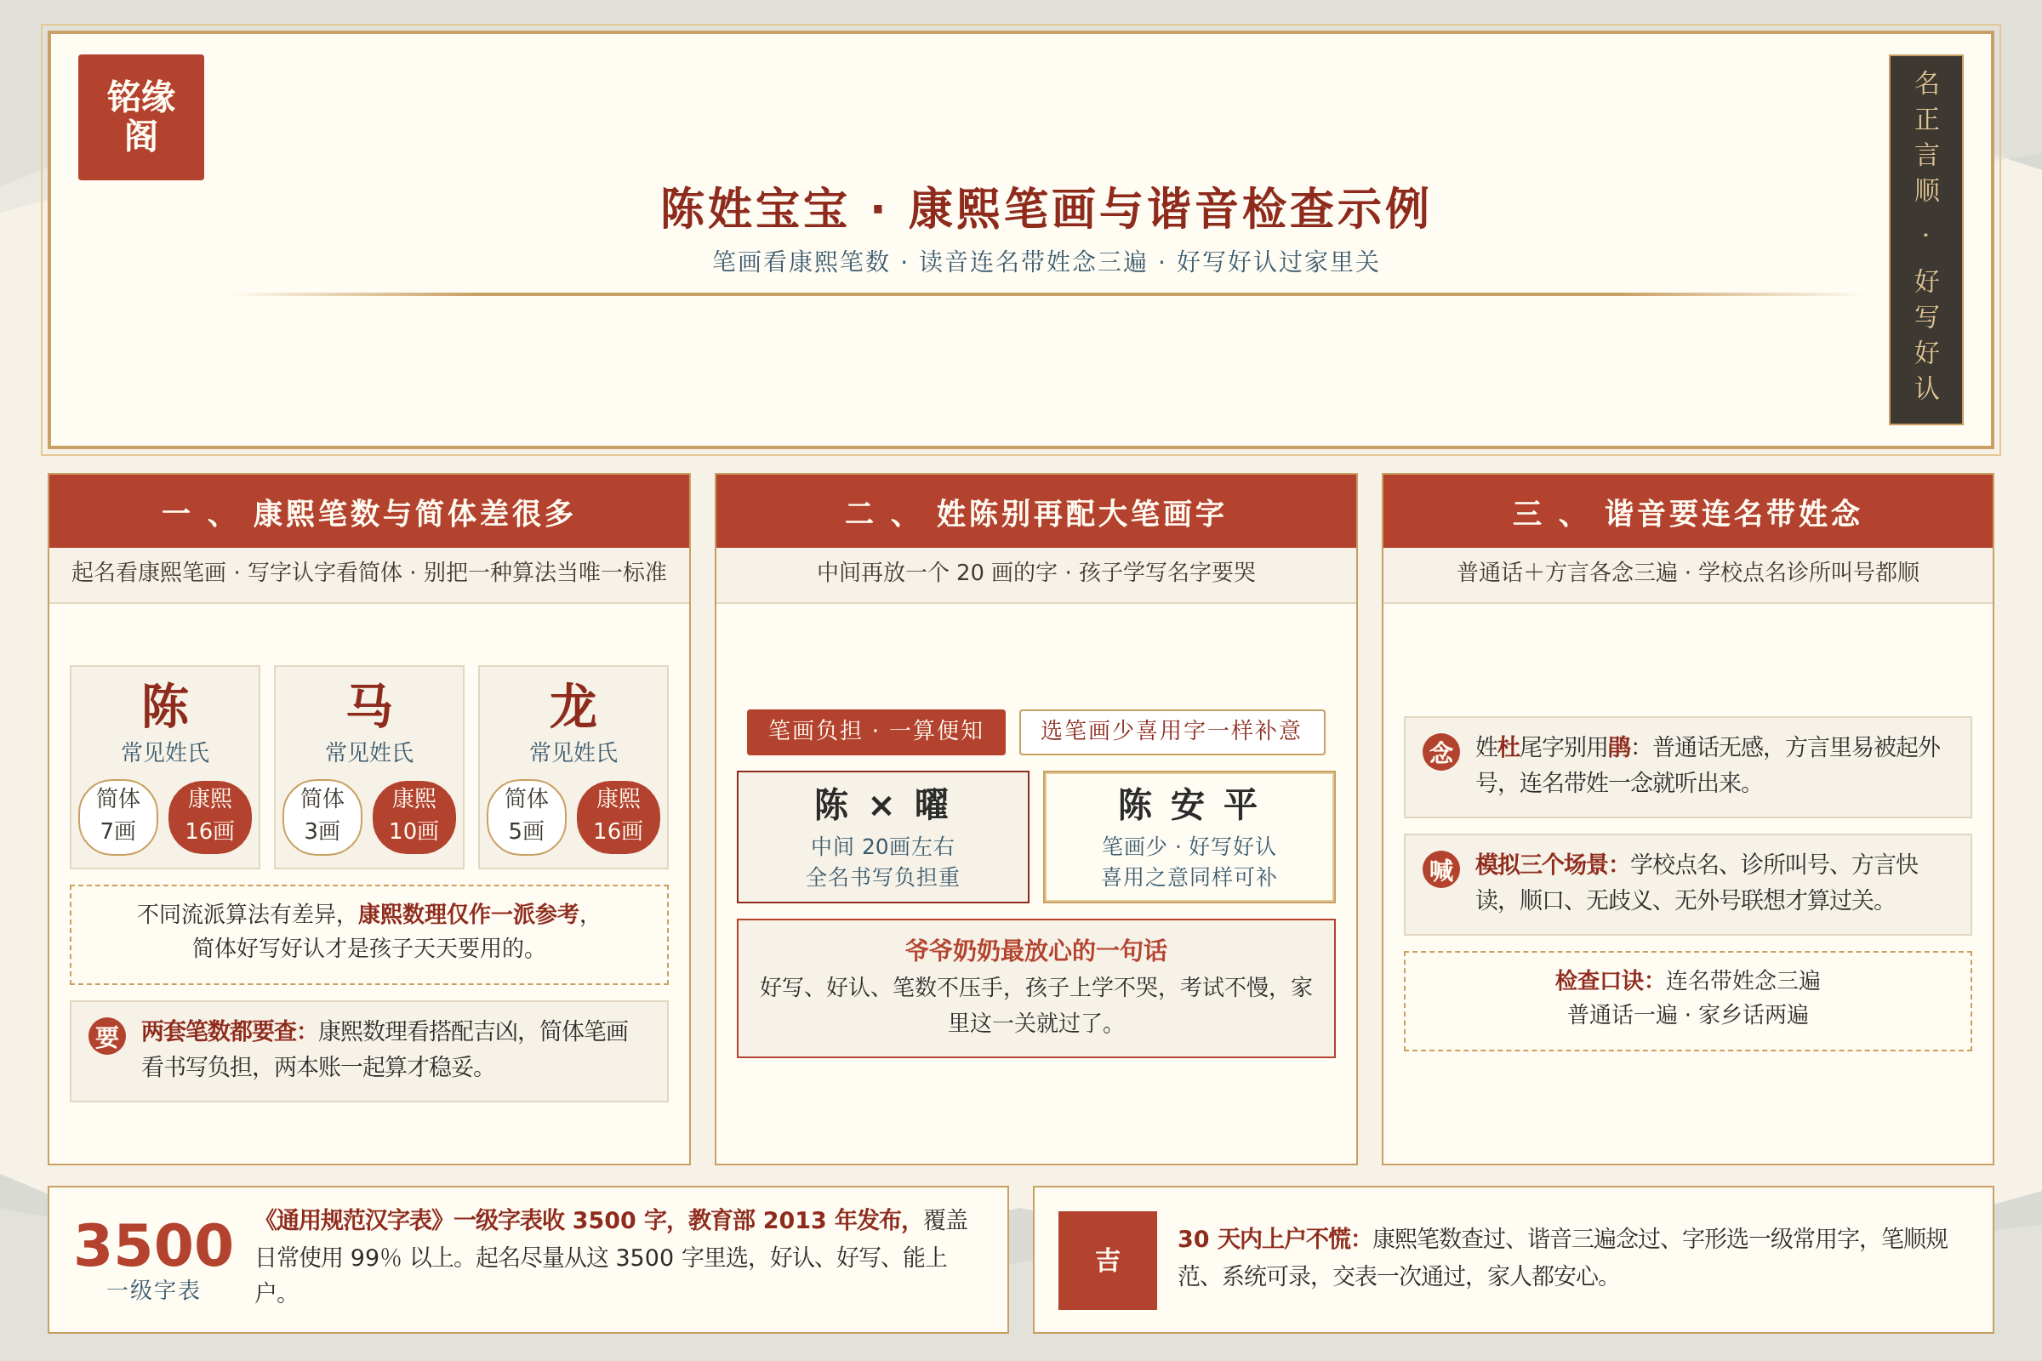Click the round 念 badge icon
2042x1361 pixels.
coord(1440,752)
